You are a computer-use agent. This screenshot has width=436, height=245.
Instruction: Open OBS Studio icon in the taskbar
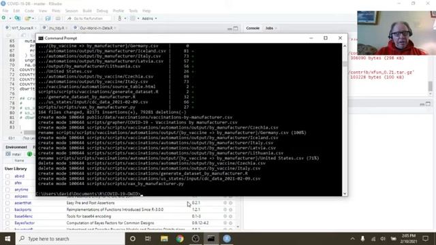click(196, 239)
